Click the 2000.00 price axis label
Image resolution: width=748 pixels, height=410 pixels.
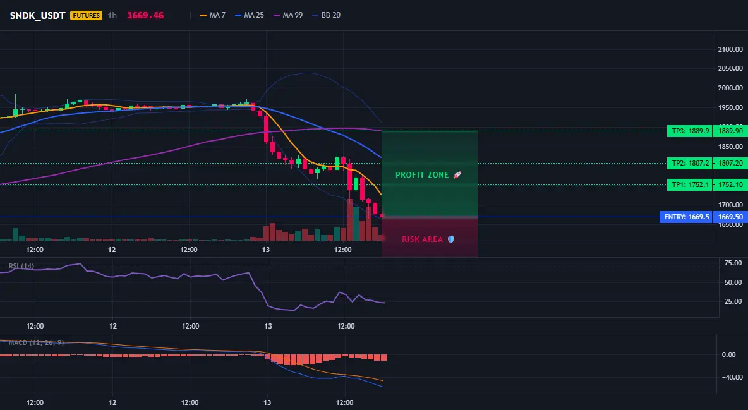[730, 88]
